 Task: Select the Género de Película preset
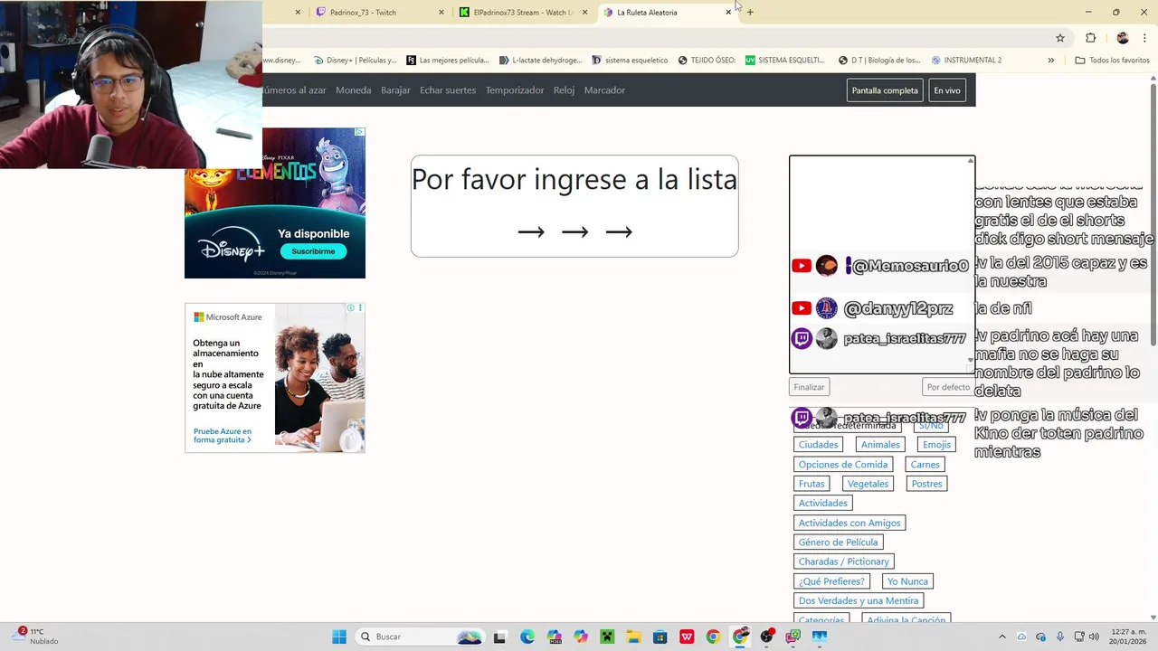click(838, 542)
